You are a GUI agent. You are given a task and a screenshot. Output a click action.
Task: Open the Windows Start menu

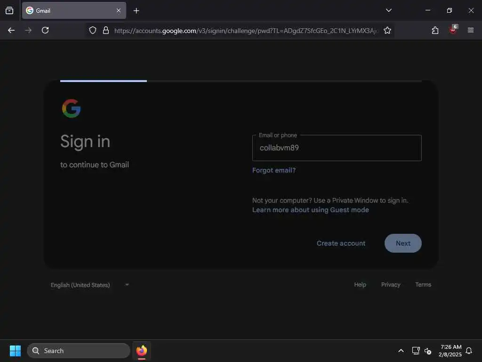click(15, 351)
